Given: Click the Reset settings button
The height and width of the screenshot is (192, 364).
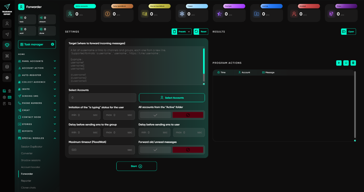Looking at the screenshot, I should point(201,31).
